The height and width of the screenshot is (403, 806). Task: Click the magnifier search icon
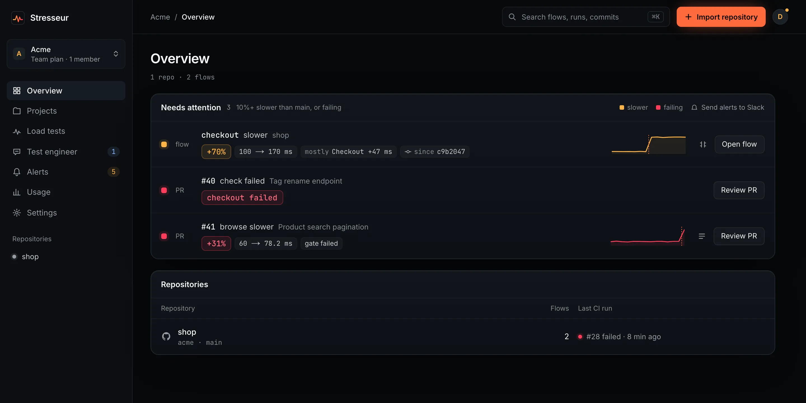pos(512,17)
